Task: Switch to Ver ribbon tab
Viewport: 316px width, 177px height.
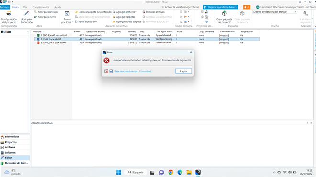Action: click(x=25, y=7)
